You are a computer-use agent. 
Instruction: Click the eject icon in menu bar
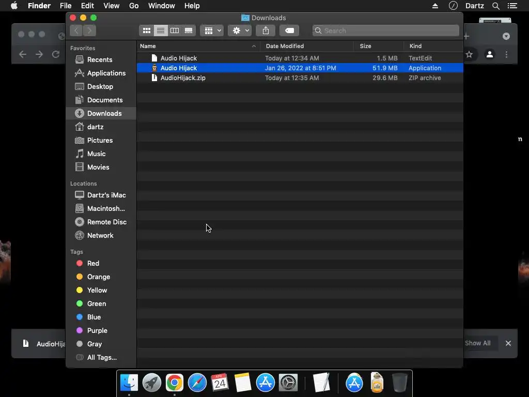(435, 6)
